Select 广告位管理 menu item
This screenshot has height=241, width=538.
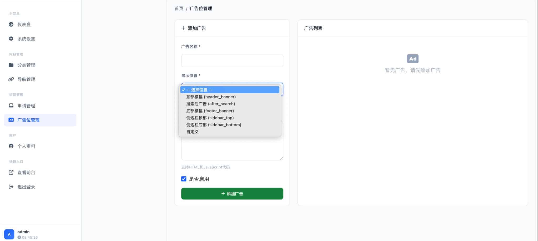[40, 120]
